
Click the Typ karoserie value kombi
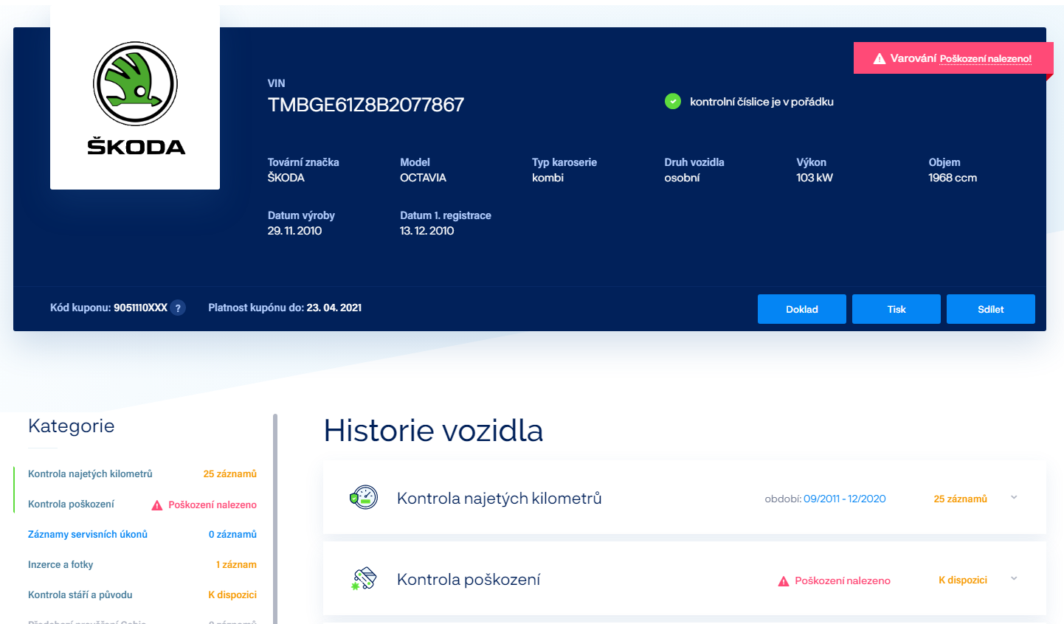547,178
